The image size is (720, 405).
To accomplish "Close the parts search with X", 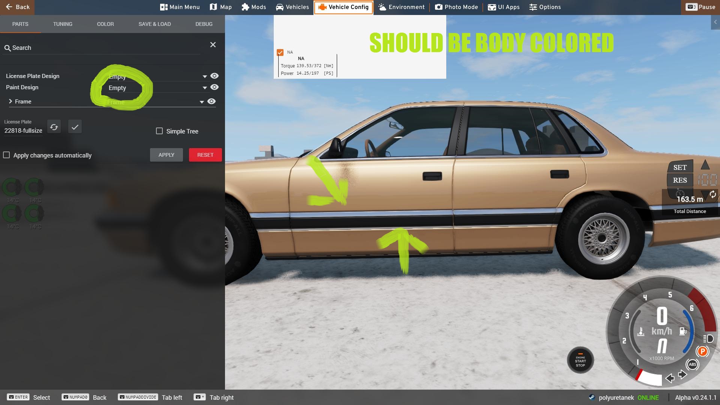I will (213, 45).
